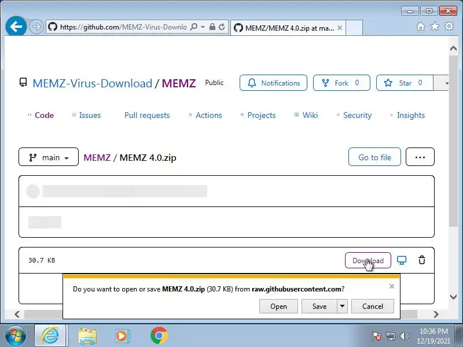The width and height of the screenshot is (463, 347).
Task: Refresh the page with the reload icon
Action: (222, 27)
